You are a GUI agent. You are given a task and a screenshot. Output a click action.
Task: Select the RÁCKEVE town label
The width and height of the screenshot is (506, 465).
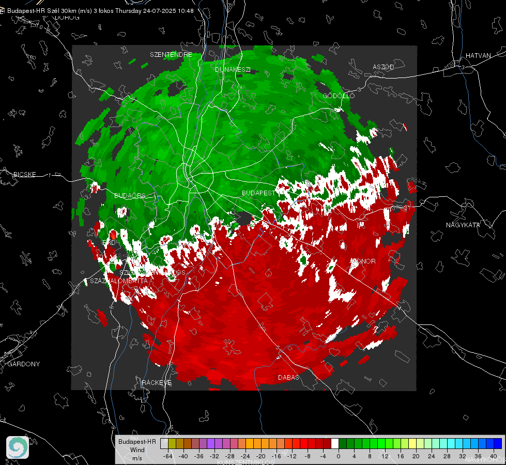157,382
